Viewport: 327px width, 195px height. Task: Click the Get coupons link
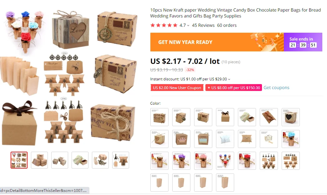pyautogui.click(x=276, y=88)
